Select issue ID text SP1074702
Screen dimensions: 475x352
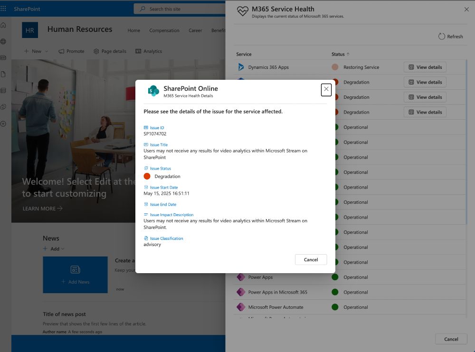click(x=155, y=133)
